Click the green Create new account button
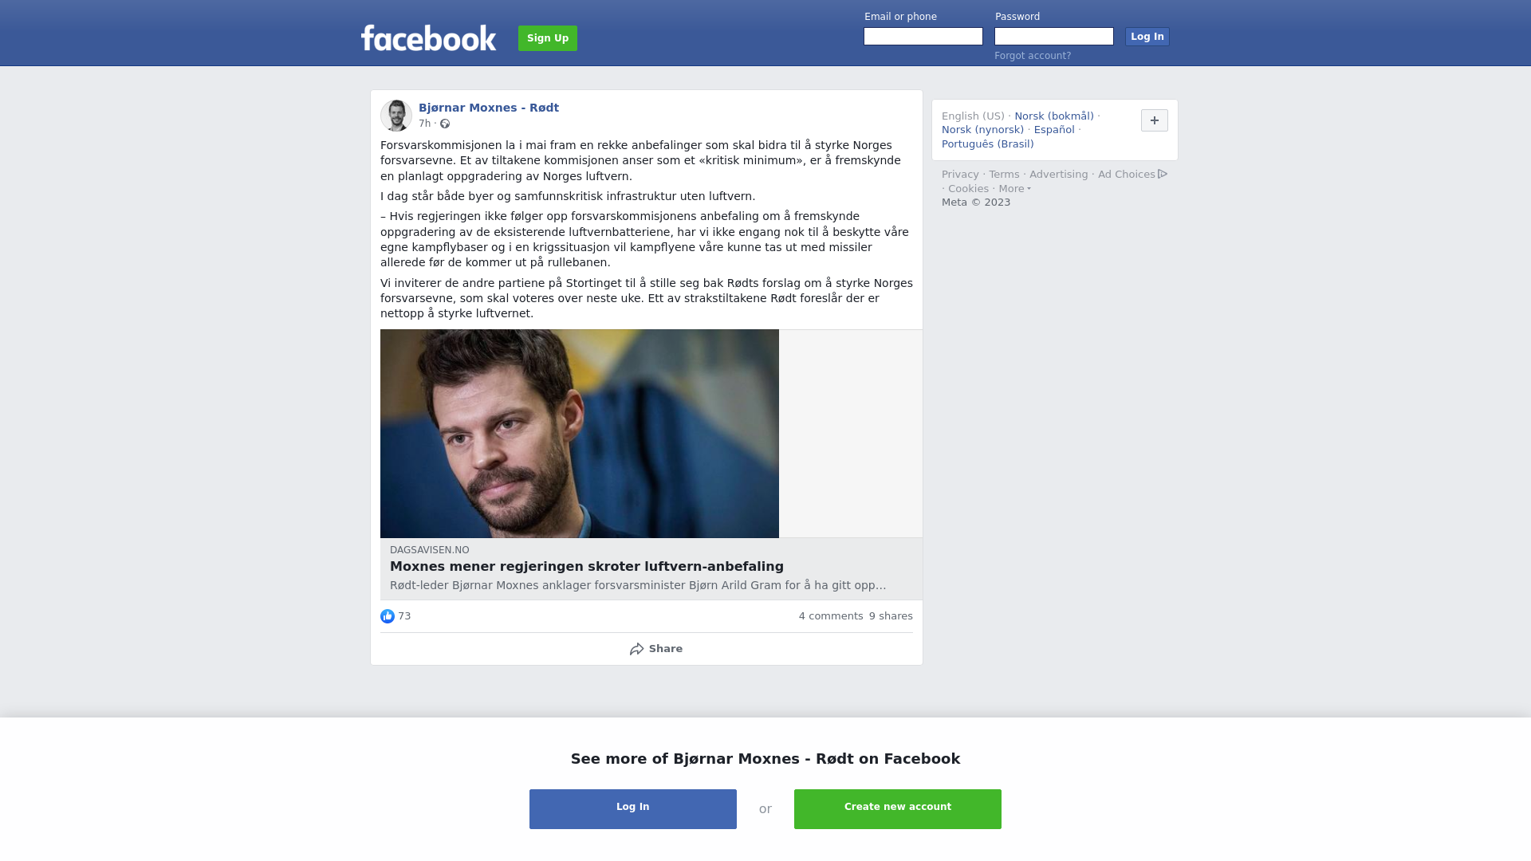 coord(898,809)
